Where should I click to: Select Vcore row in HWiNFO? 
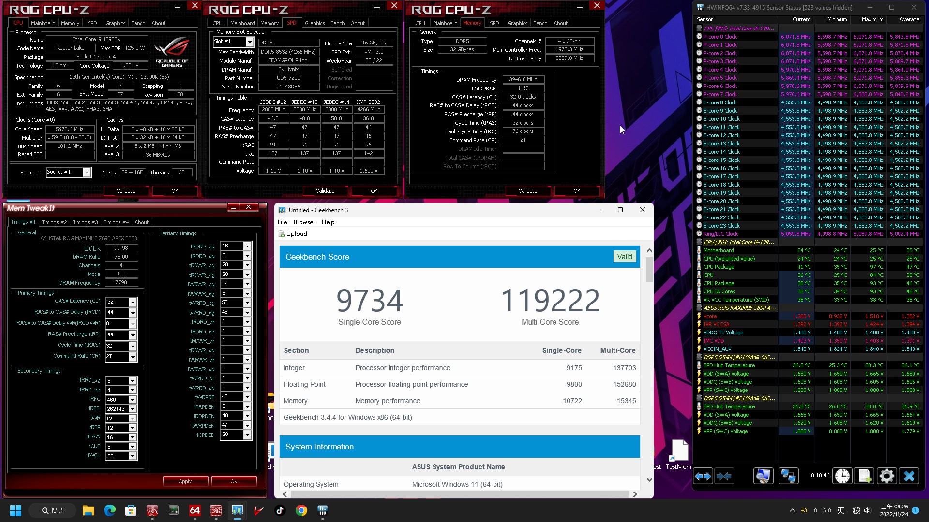[809, 316]
